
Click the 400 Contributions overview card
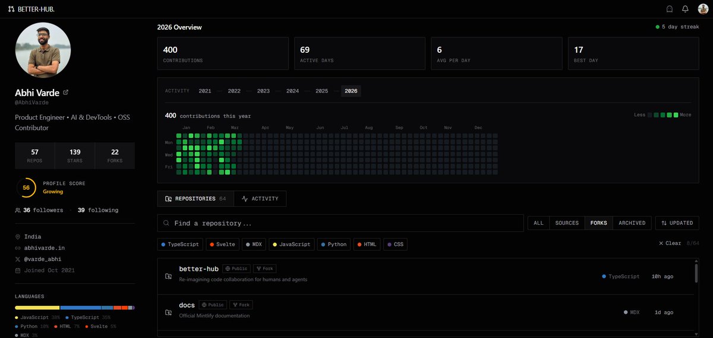[223, 54]
